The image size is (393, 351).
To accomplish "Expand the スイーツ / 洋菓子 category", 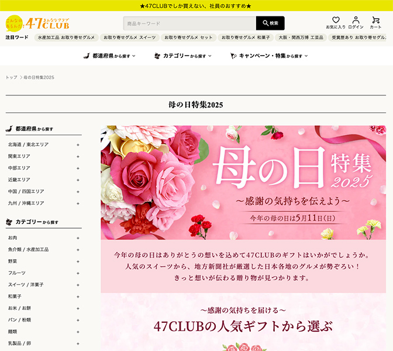I will [x=78, y=285].
